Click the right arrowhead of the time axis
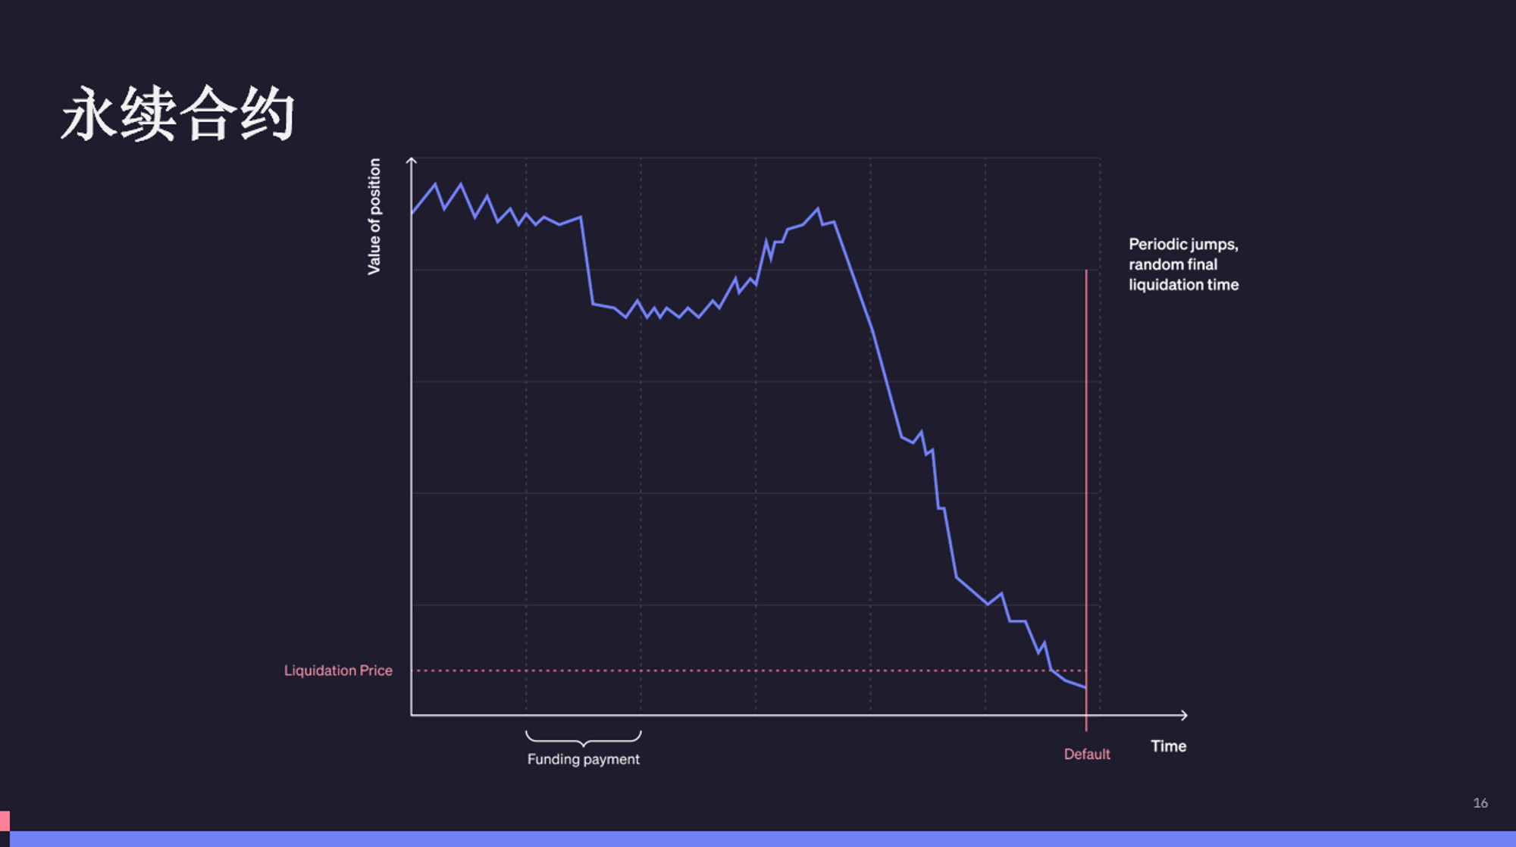 coord(1183,715)
